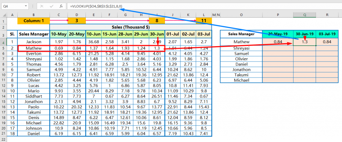Select the Shreyasi cell in column O
Screen dimensions: 342x142
coord(241,48)
